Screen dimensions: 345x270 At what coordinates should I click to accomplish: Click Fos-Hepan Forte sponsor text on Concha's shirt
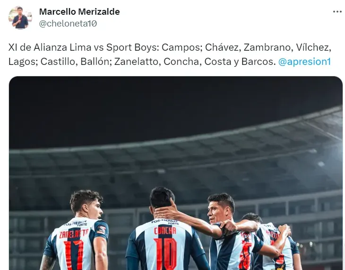click(165, 221)
